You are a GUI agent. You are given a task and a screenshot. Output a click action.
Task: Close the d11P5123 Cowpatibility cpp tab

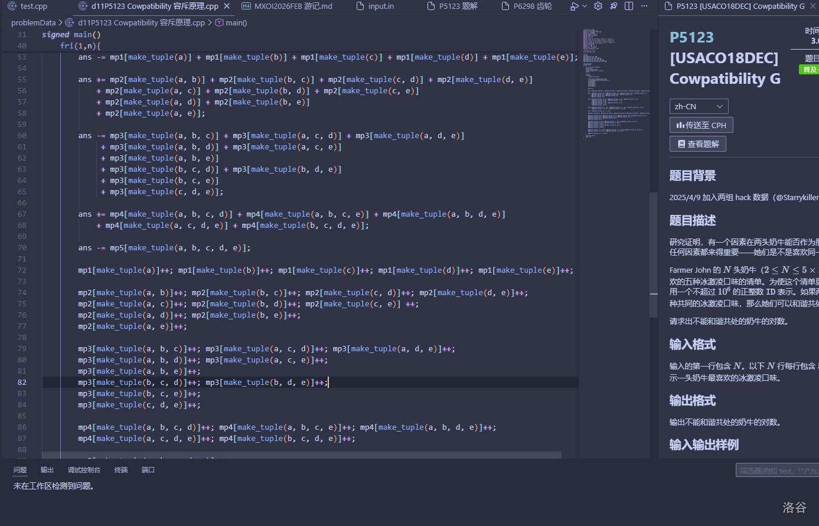228,6
